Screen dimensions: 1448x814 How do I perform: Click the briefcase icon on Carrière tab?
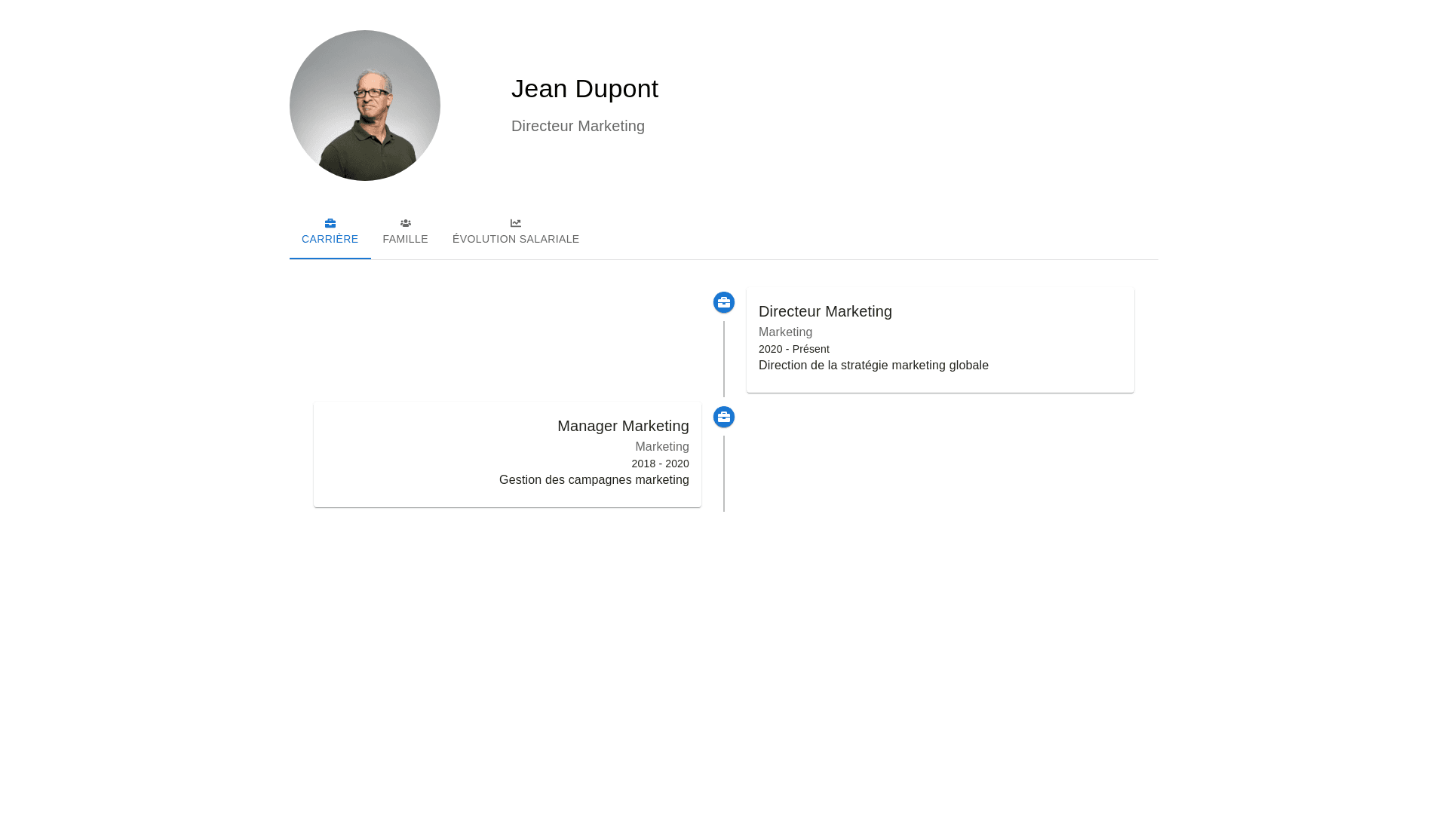[x=330, y=223]
